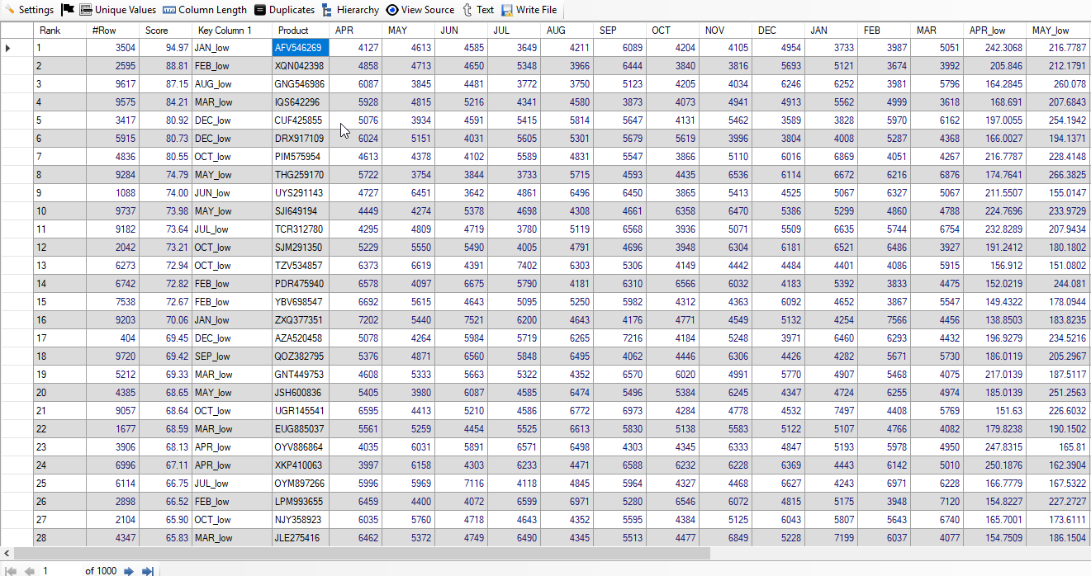Open the Column Length tool
Screen dimensions: 1091x576
205,10
